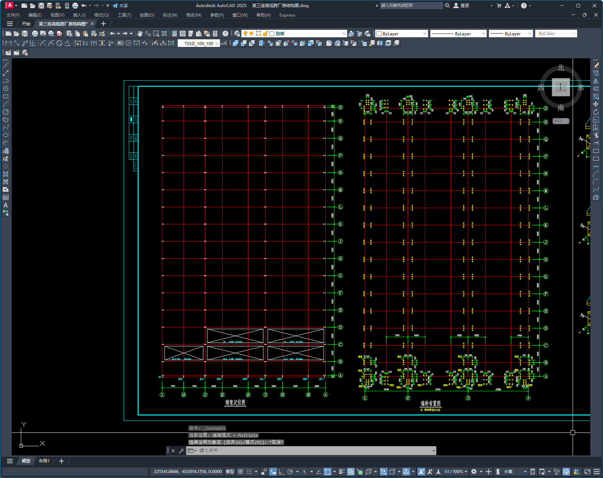The width and height of the screenshot is (603, 478).
Task: Toggle snap mode in status bar
Action: [x=249, y=472]
